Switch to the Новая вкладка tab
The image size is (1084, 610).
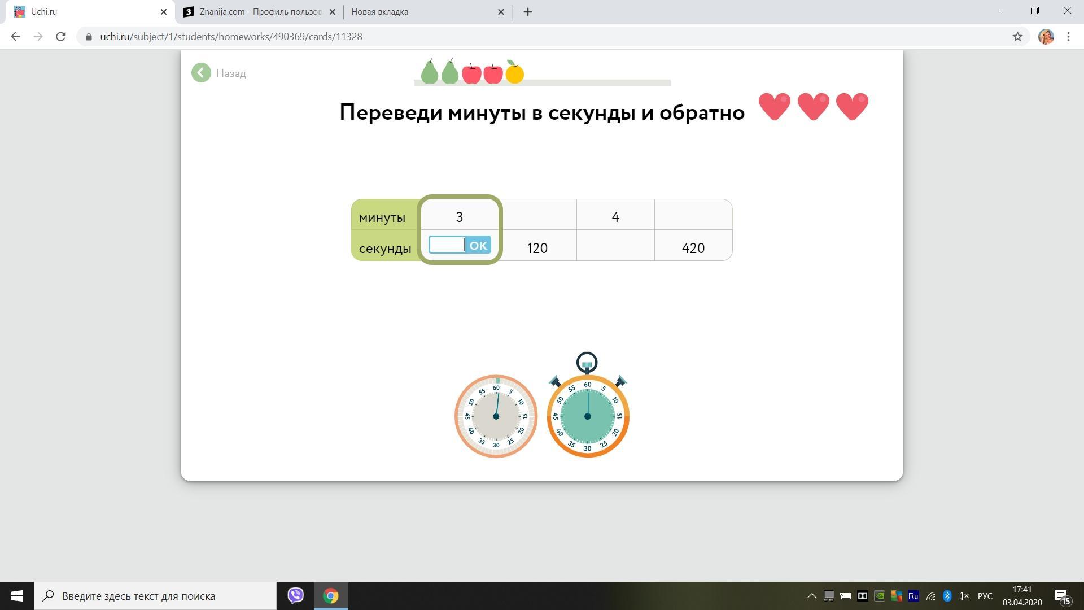point(426,11)
